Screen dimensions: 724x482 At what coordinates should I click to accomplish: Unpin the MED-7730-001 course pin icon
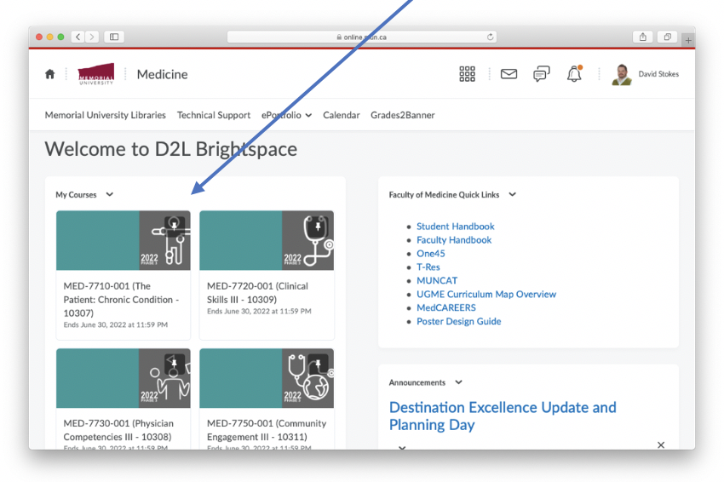coord(174,364)
